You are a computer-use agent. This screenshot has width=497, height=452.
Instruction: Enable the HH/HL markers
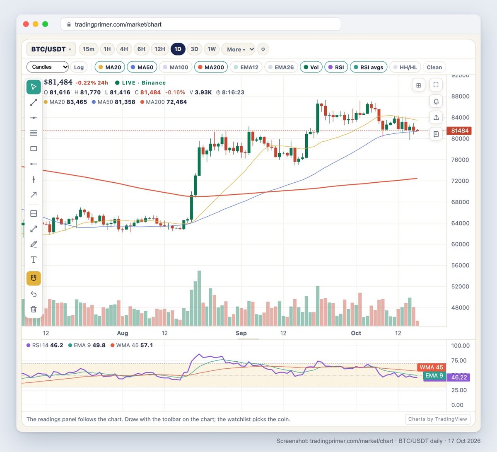(x=405, y=67)
